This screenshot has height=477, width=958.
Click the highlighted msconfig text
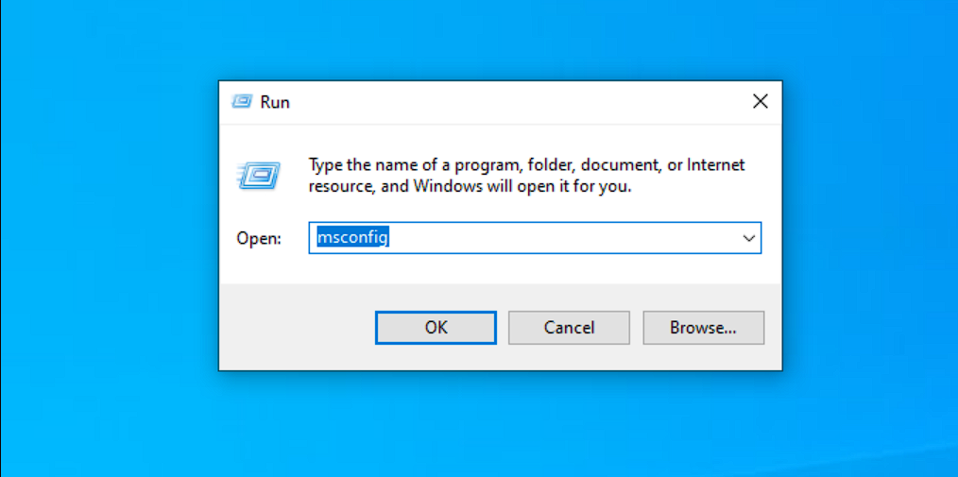click(x=352, y=239)
